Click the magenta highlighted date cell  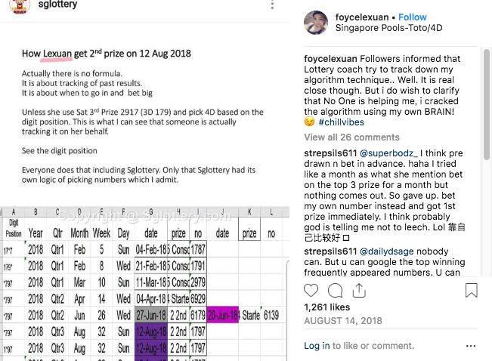click(x=222, y=315)
